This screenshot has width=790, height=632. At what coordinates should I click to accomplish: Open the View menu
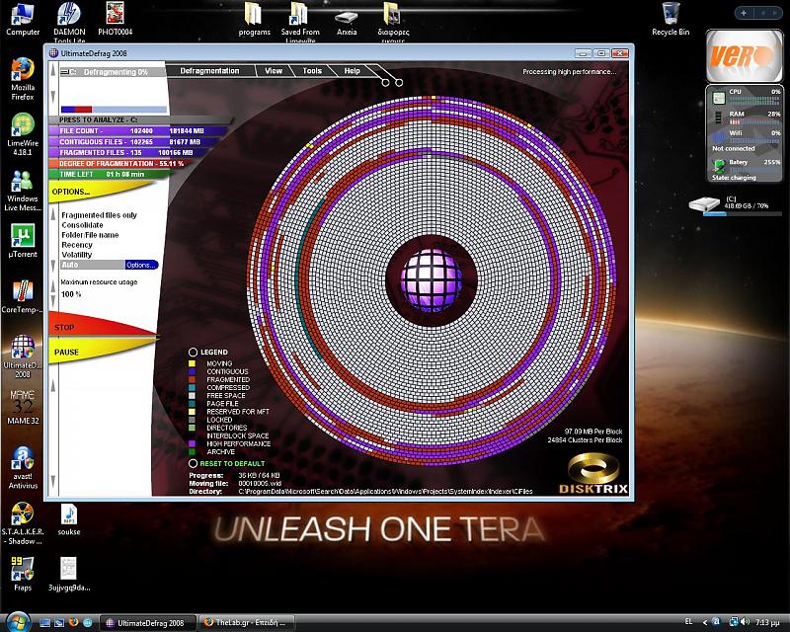274,71
